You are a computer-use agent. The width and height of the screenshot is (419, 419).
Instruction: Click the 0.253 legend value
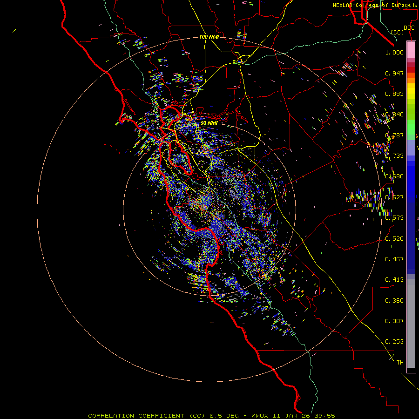pyautogui.click(x=394, y=342)
